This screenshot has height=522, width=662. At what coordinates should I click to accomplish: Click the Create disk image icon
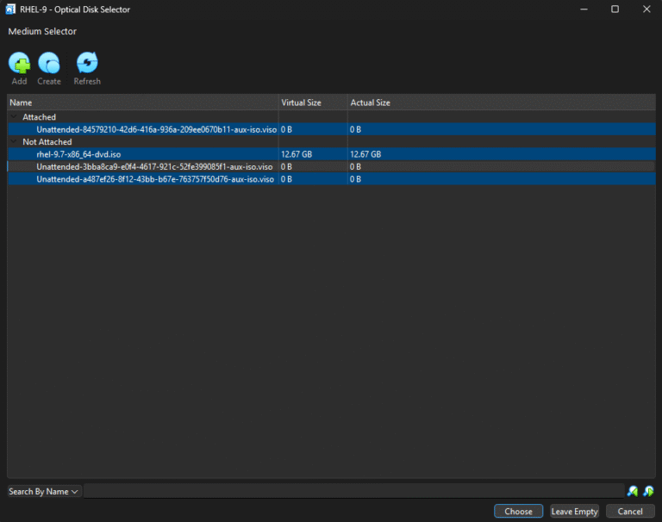pyautogui.click(x=49, y=63)
